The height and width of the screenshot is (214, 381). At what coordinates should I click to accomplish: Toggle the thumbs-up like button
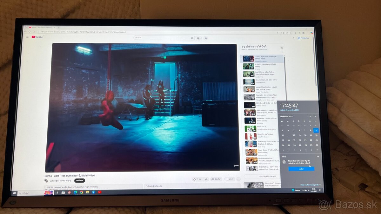(x=195, y=179)
